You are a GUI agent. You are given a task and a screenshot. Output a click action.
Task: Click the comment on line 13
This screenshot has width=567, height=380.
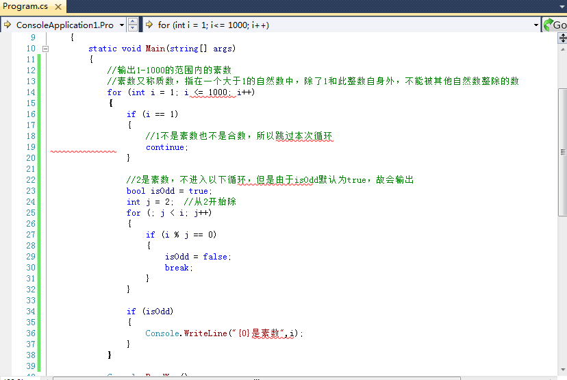coord(313,81)
